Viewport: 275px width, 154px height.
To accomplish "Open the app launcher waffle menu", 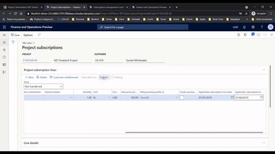I will point(4,27).
